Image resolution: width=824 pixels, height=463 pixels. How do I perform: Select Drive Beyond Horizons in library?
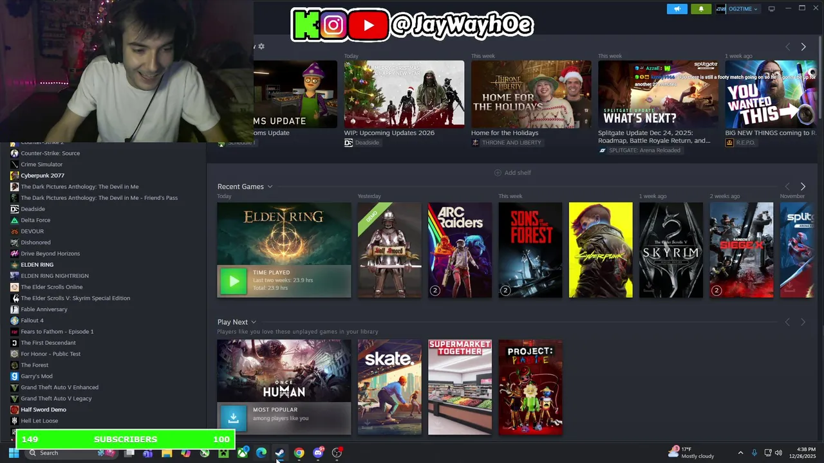point(50,253)
